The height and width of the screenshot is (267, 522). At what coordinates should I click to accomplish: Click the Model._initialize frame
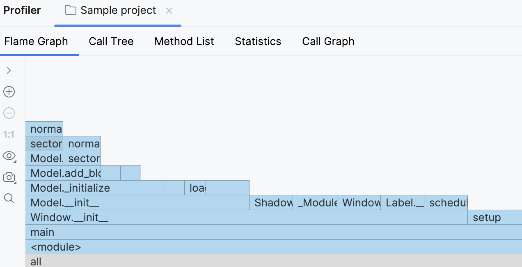83,188
